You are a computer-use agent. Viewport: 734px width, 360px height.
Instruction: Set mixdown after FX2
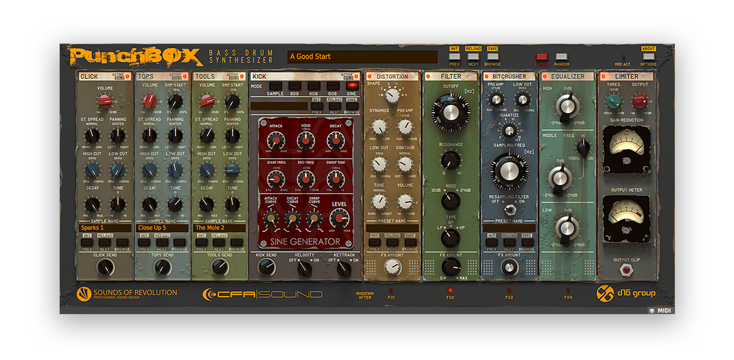450,291
